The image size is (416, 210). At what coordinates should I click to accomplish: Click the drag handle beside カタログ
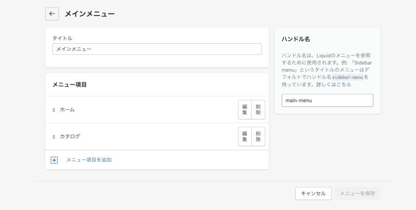(x=54, y=137)
